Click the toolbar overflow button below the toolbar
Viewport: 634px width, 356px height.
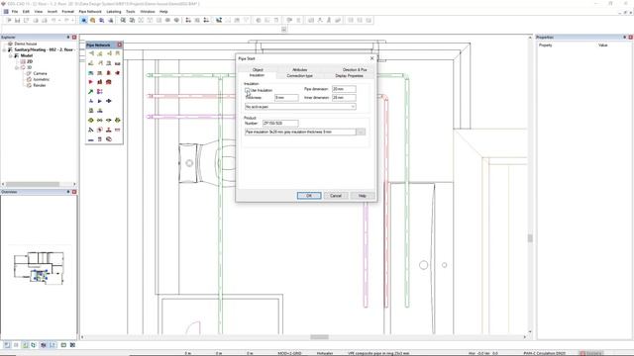284,29
